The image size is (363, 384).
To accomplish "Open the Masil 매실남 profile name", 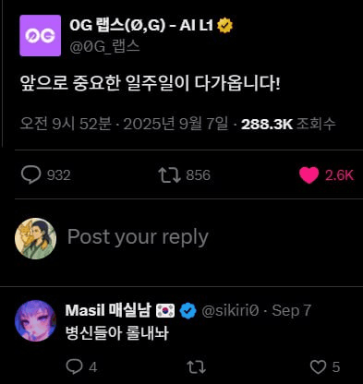I will point(108,310).
